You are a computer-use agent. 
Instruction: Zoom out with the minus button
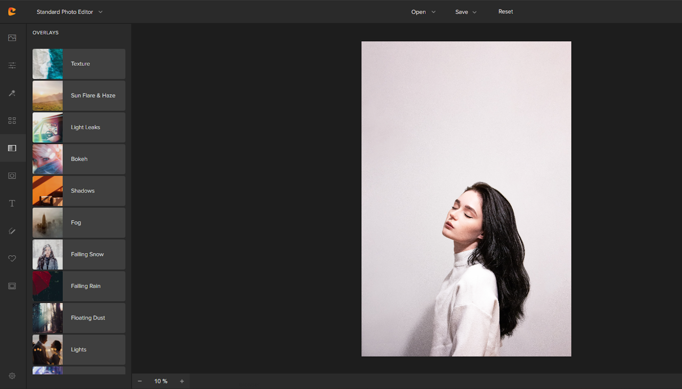(x=140, y=381)
